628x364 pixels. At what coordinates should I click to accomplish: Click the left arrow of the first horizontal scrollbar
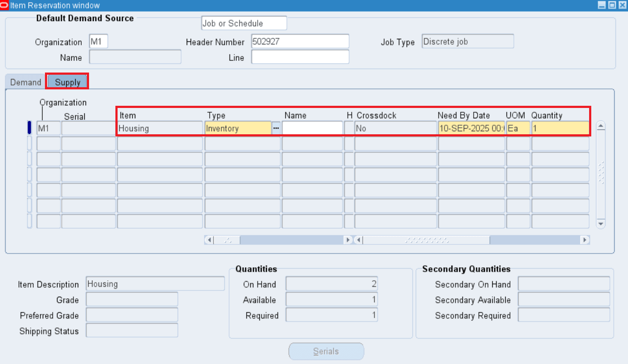(x=209, y=240)
